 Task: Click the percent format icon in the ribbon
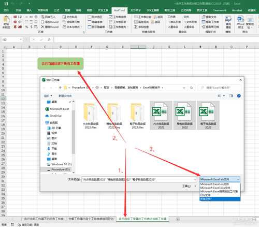point(26,27)
